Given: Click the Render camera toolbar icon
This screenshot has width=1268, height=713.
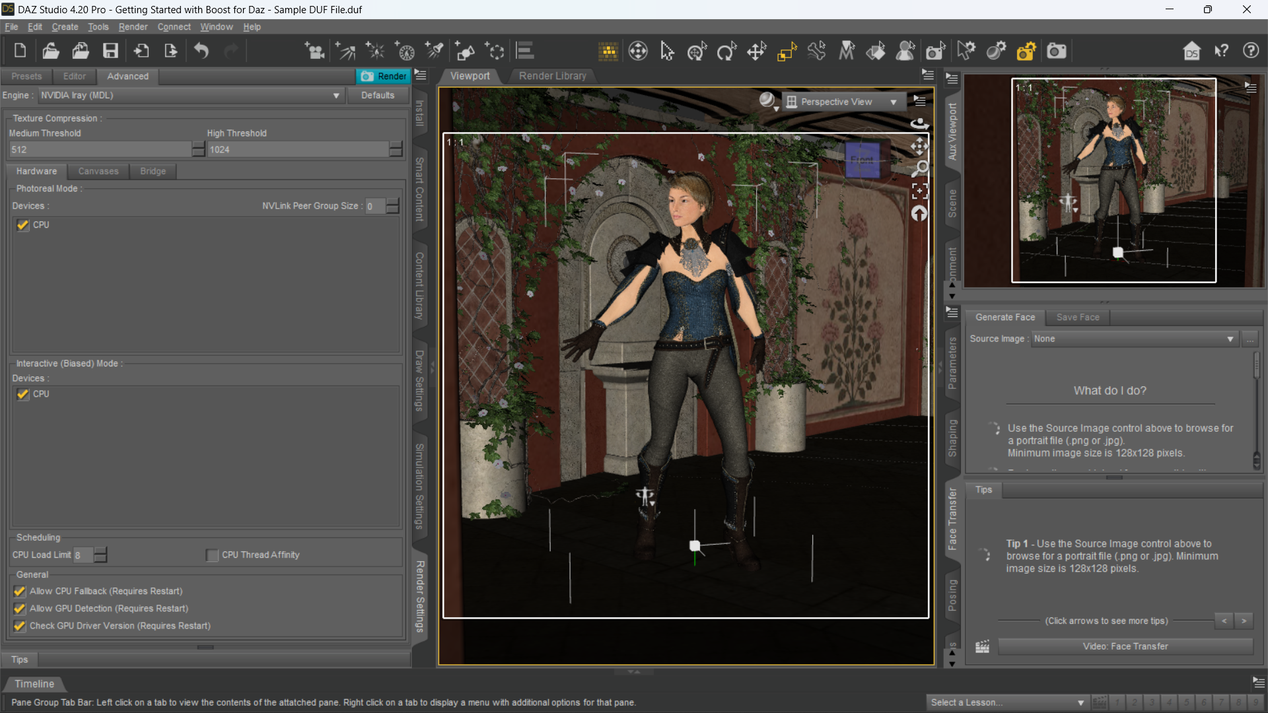Looking at the screenshot, I should click(1056, 51).
